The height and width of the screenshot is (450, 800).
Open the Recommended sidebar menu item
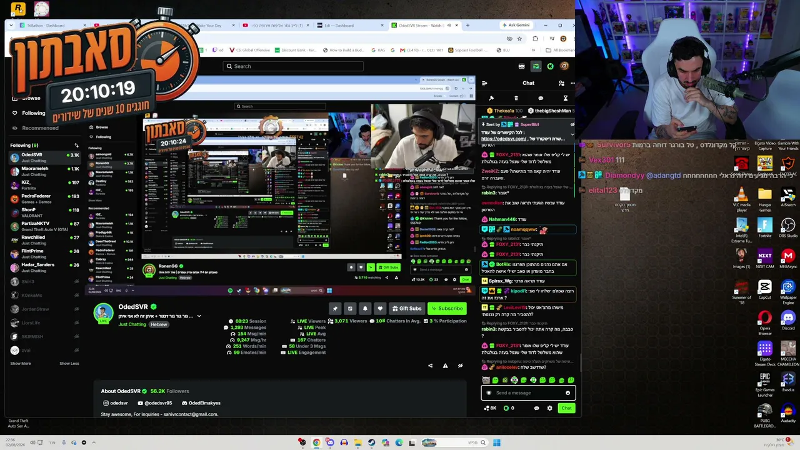pyautogui.click(x=35, y=128)
